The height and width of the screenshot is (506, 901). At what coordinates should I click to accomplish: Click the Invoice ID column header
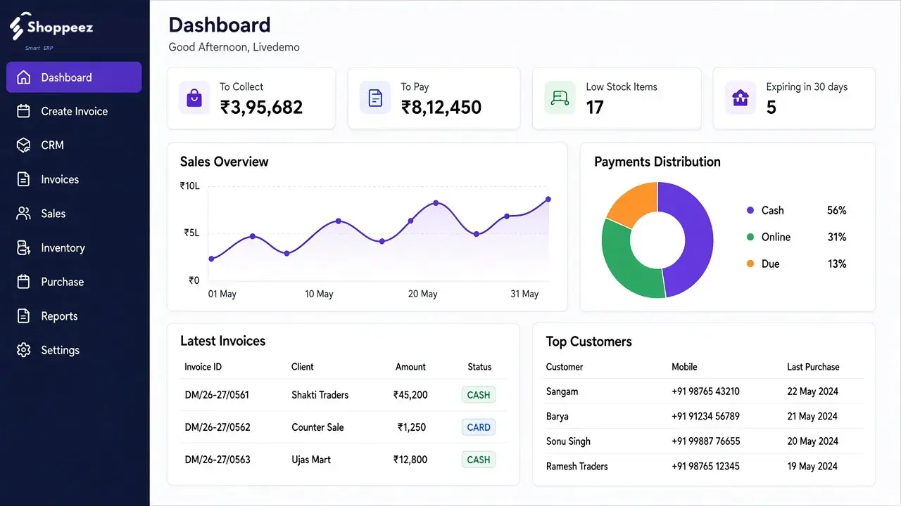tap(203, 367)
